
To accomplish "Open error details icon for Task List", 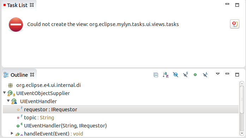I will click(235, 24).
